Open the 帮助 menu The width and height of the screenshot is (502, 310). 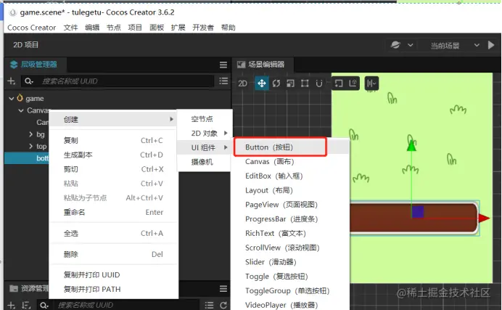pos(229,28)
